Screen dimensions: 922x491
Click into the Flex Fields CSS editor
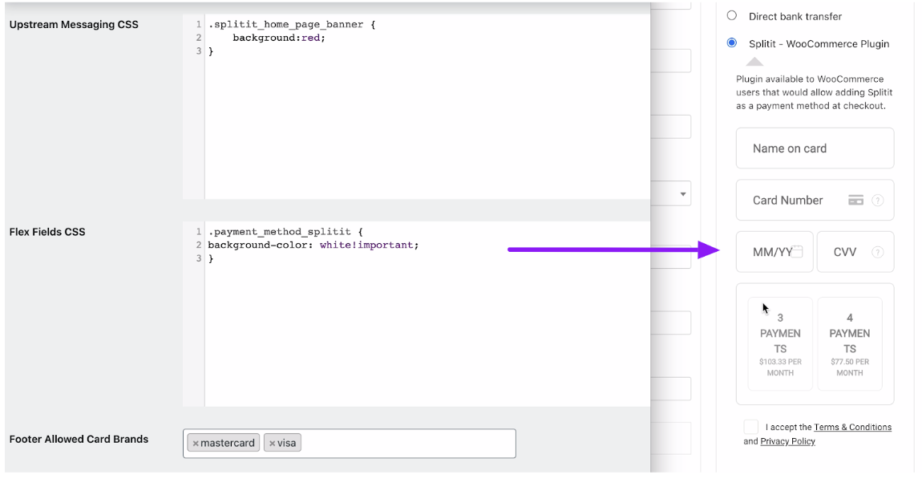tap(416, 314)
